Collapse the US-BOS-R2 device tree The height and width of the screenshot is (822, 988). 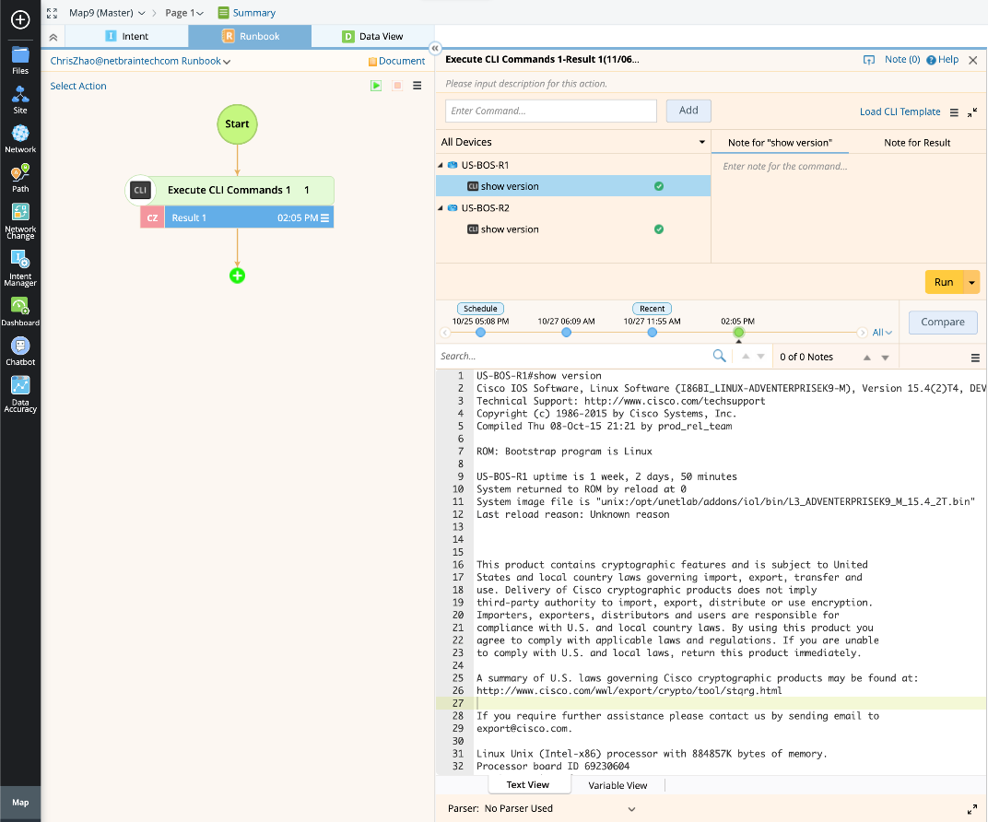tap(441, 208)
